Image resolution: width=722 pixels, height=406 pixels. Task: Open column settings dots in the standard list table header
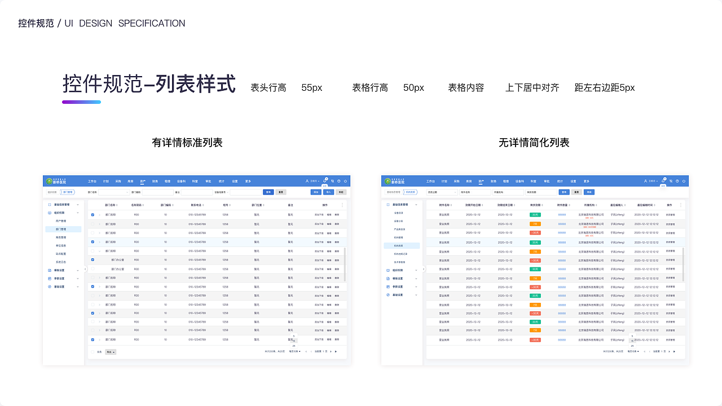[x=342, y=205]
